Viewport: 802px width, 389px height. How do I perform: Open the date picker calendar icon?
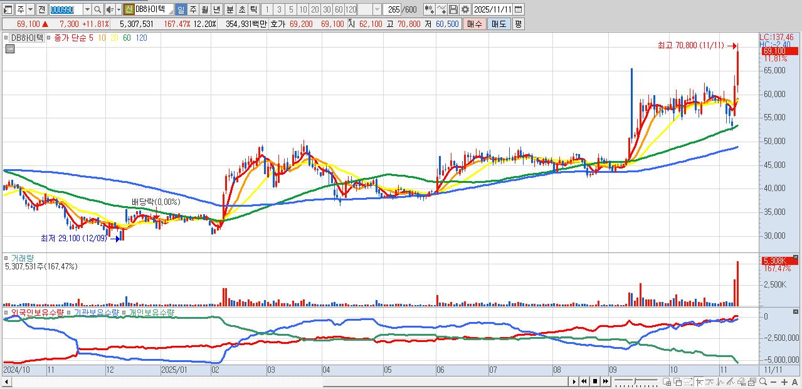coord(518,9)
